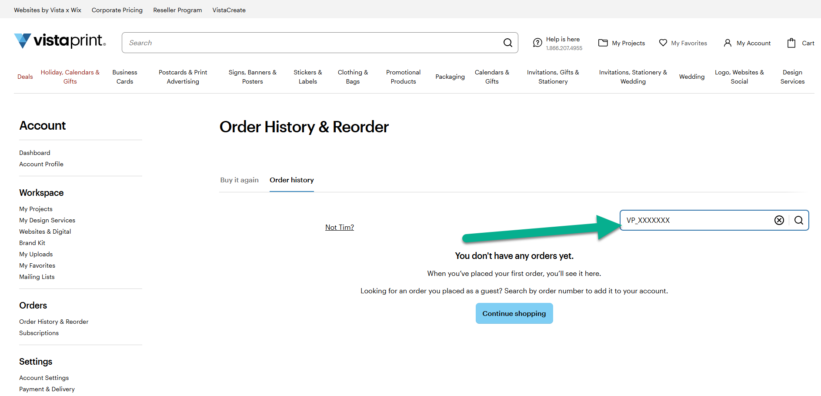Viewport: 821px width, 396px height.
Task: Open My Favorites in sidebar
Action: [x=37, y=265]
